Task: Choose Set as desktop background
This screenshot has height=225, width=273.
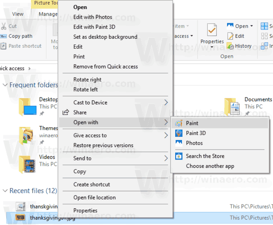Action: coord(115,37)
